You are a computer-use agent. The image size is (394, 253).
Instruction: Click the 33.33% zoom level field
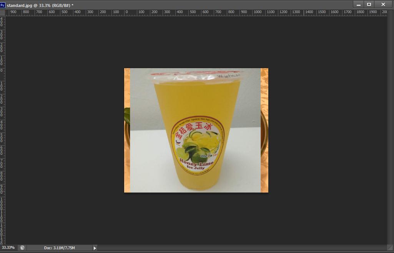8,248
